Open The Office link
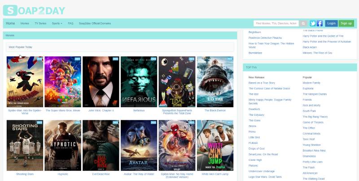Viewport: 359px width, 181px height. 309,128
